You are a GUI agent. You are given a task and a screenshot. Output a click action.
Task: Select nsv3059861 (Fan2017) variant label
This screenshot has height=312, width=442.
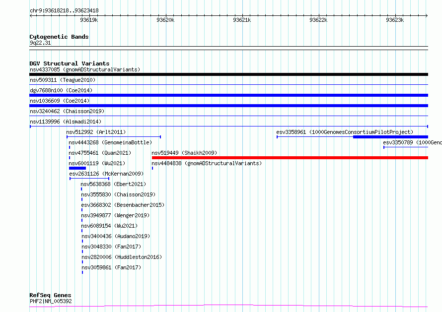click(111, 267)
